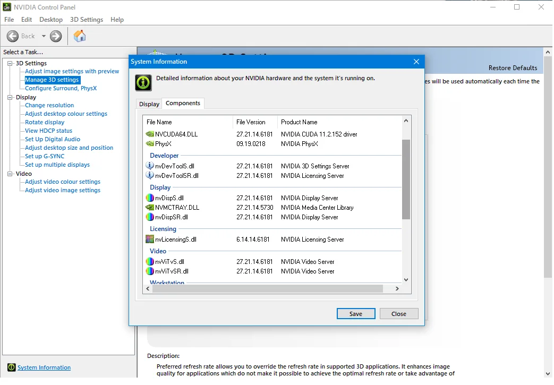Click the nvLicensingS.dll icon
The height and width of the screenshot is (385, 554).
click(x=150, y=239)
